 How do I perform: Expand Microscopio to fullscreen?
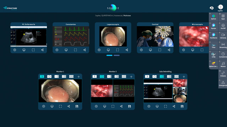202,50
